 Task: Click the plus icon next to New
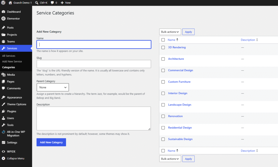[62, 3]
